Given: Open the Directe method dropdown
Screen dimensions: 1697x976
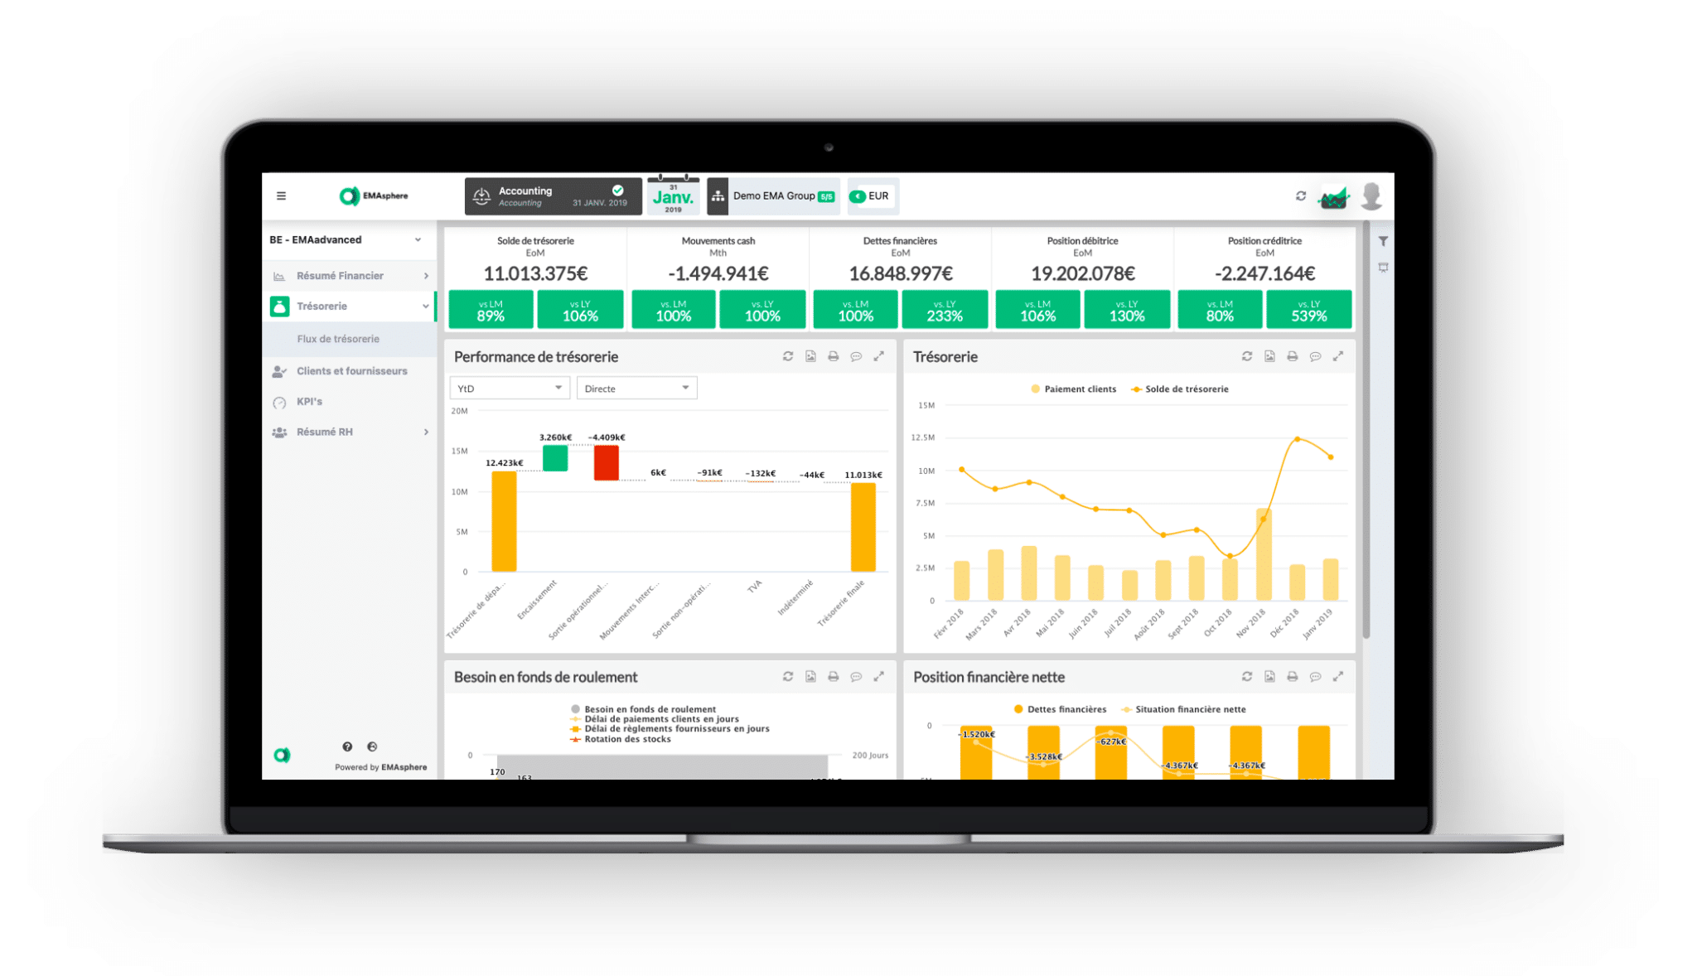Looking at the screenshot, I should (x=636, y=387).
